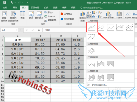The height and width of the screenshot is (102, 137).
Task: Click the 三维地图 3D map icon
Action: click(x=119, y=15)
